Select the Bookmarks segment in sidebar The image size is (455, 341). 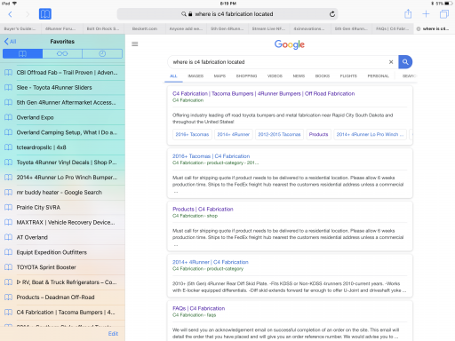pyautogui.click(x=22, y=53)
